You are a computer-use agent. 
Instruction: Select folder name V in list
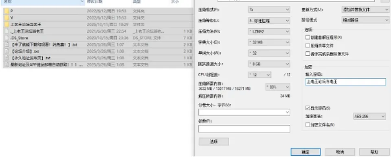(x=12, y=18)
